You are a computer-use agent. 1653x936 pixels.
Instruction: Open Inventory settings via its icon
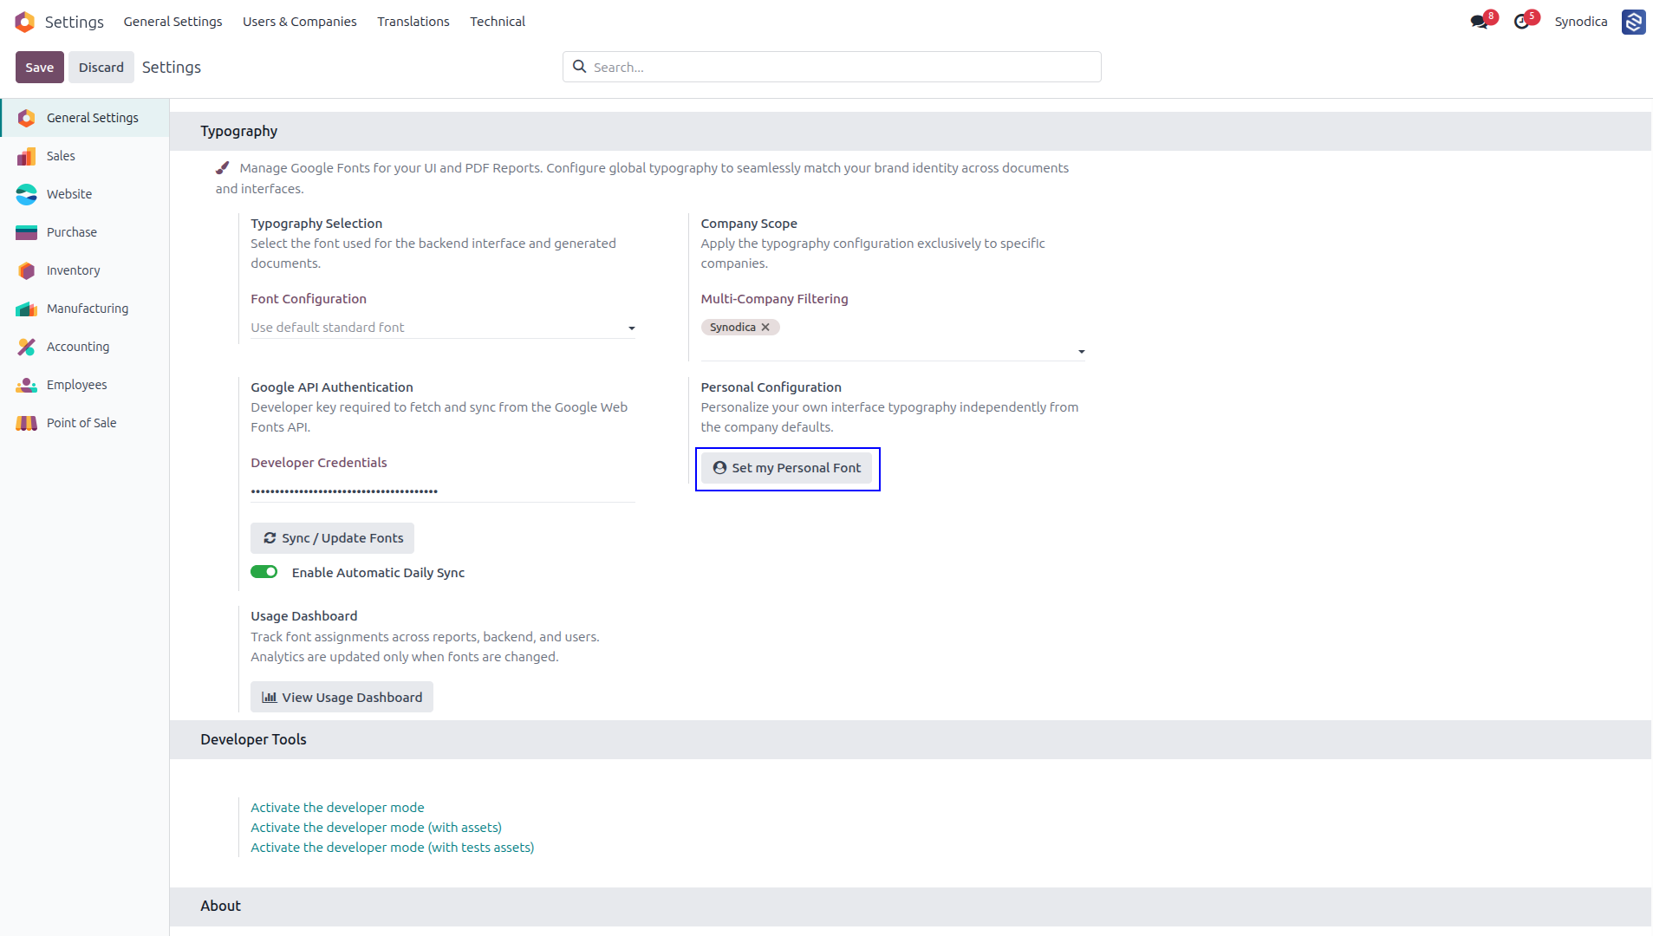click(27, 270)
